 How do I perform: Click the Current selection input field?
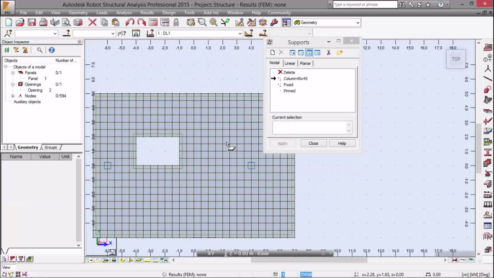click(310, 128)
